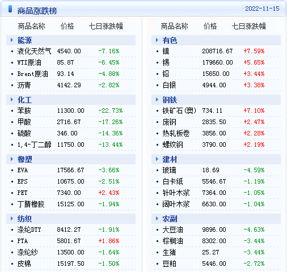Open the 农副 category heading
Screen dimensions: 287x272
click(170, 219)
